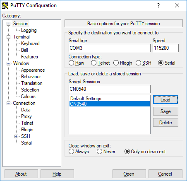Set close window on exit to Never
Screen dimensions: 187x181
tap(99, 152)
